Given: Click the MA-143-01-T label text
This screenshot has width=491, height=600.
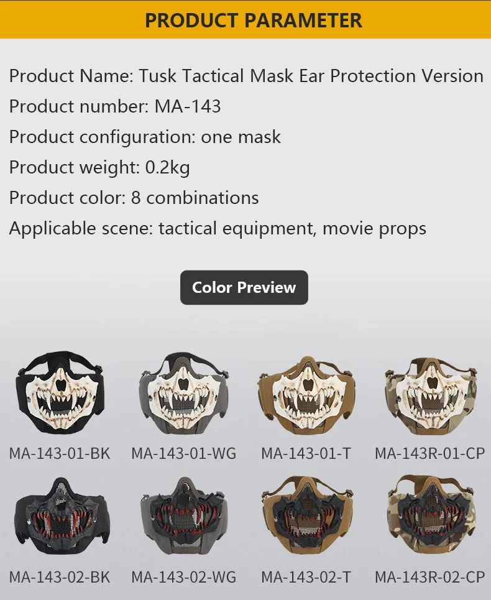Looking at the screenshot, I should pyautogui.click(x=306, y=453).
